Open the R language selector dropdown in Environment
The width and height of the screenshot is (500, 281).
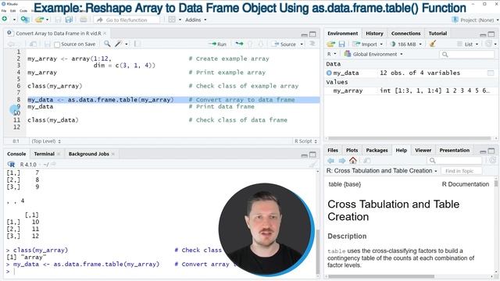(x=331, y=54)
